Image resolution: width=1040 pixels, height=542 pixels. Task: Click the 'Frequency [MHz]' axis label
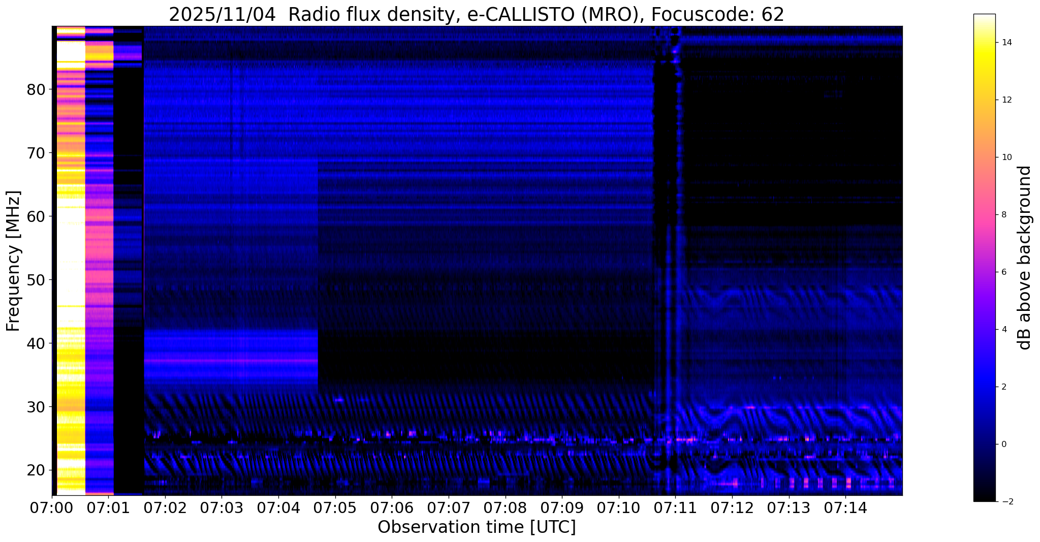14,261
